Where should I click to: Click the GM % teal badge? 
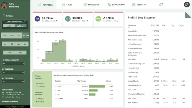68,19
